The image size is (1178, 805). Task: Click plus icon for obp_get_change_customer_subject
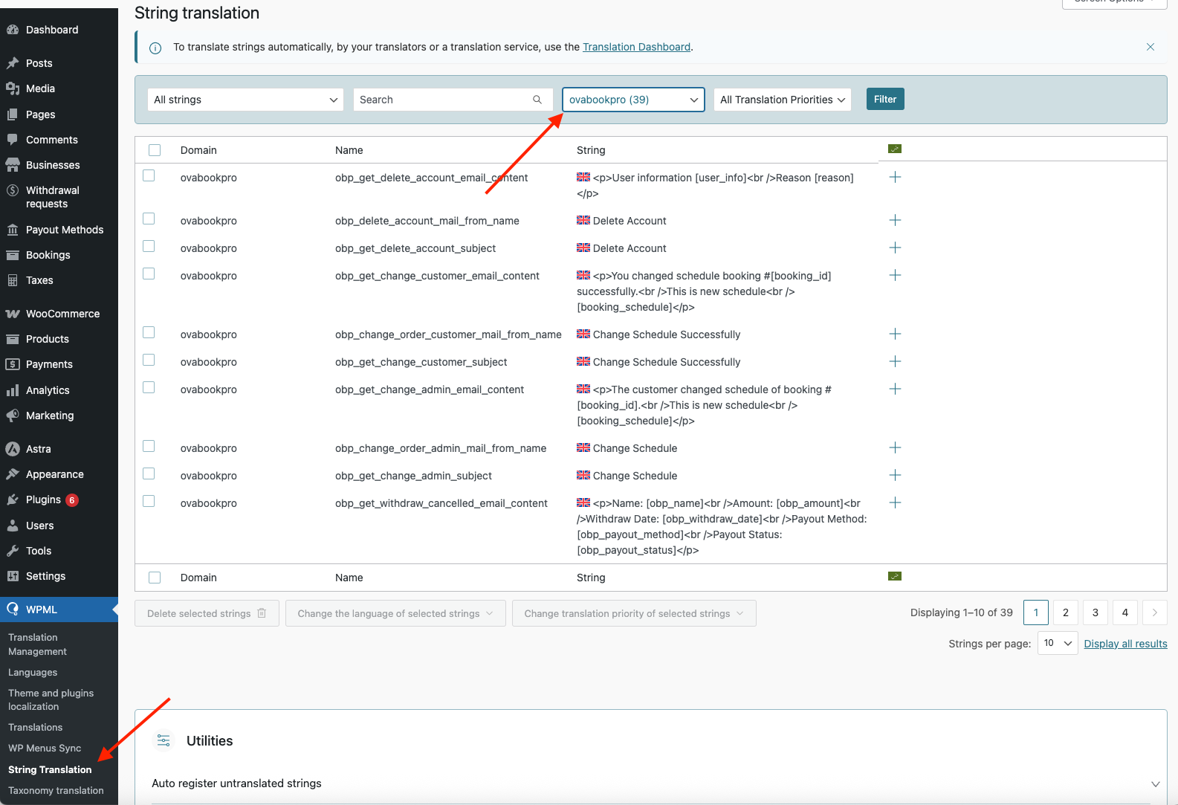point(895,361)
